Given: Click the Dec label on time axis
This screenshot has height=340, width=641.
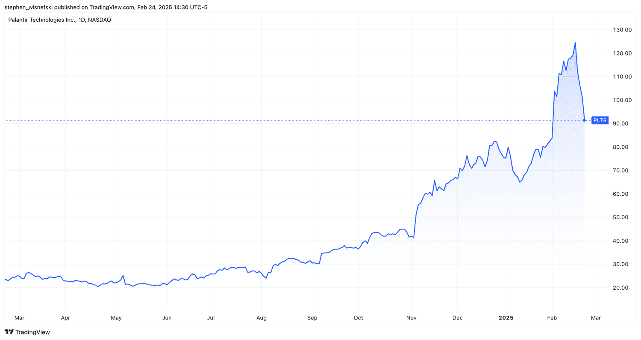Looking at the screenshot, I should 457,318.
